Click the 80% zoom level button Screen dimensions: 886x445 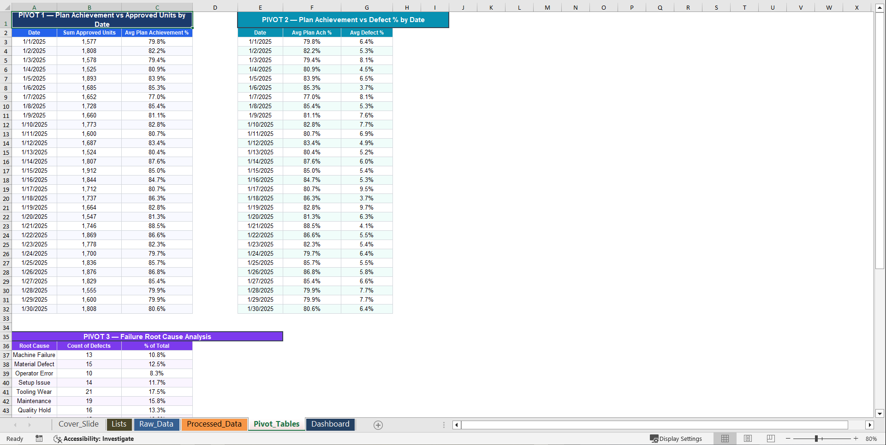(871, 439)
